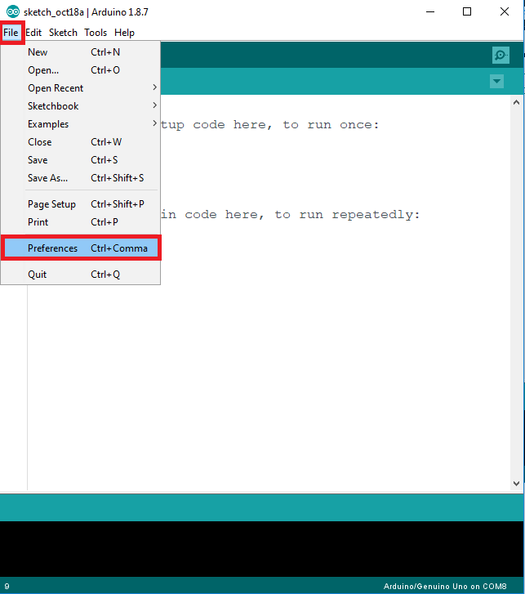Select Save in the File menu

(x=80, y=160)
